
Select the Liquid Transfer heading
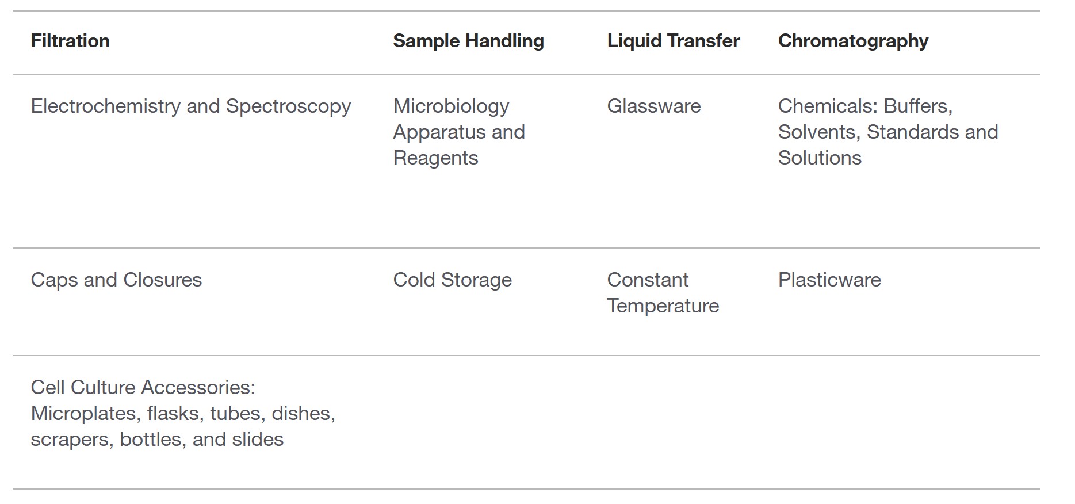(x=673, y=41)
